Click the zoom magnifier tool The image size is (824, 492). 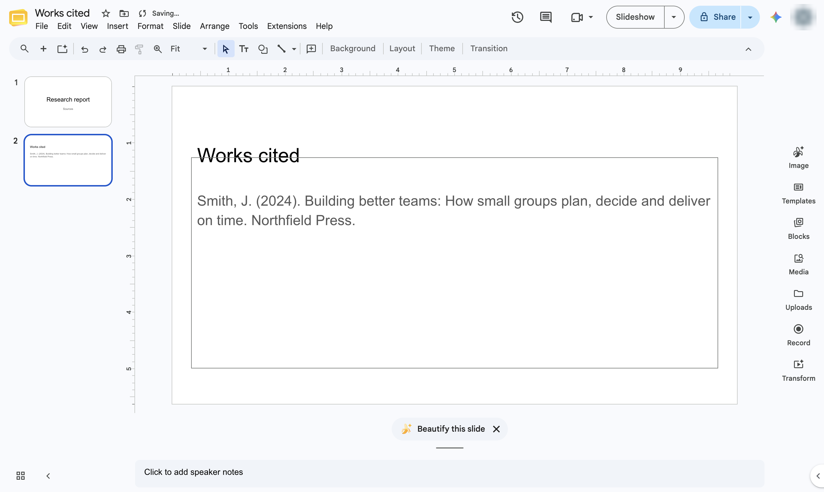[158, 49]
